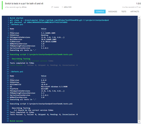143x126 pixels.
Task: Click the vertical scrollbar thumb
Action: pyautogui.click(x=139, y=69)
